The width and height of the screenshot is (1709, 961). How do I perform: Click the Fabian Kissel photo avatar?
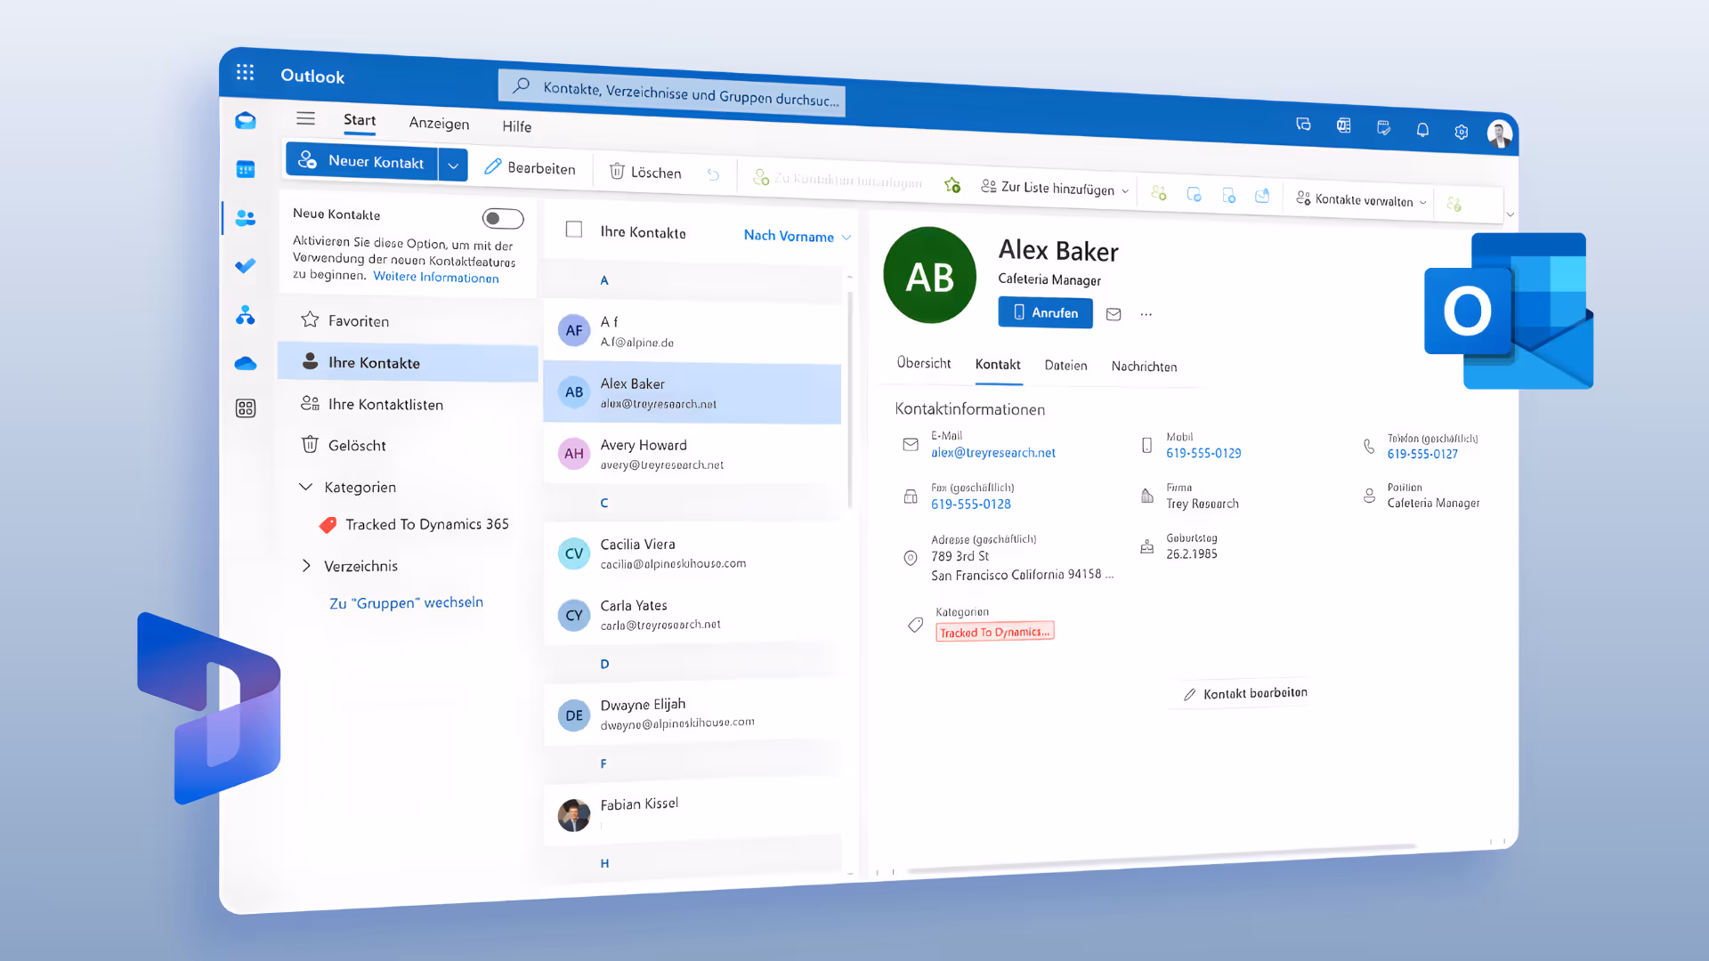pyautogui.click(x=574, y=815)
